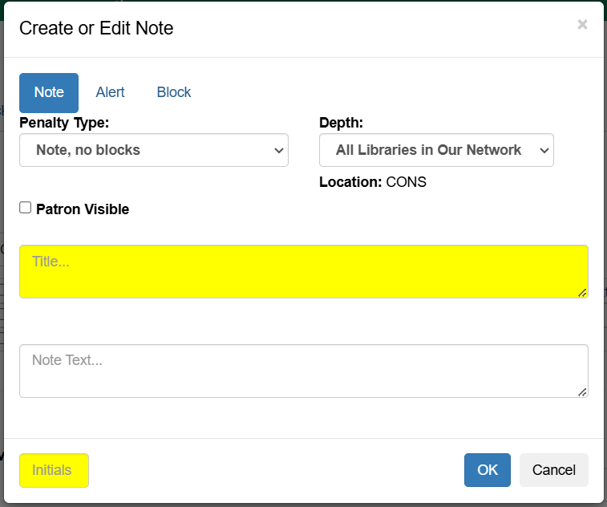The height and width of the screenshot is (507, 607).
Task: Open the Penalty Type dropdown
Action: point(152,150)
